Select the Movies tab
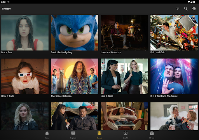Screen dimensions: 199x140 pyautogui.click(x=99, y=135)
